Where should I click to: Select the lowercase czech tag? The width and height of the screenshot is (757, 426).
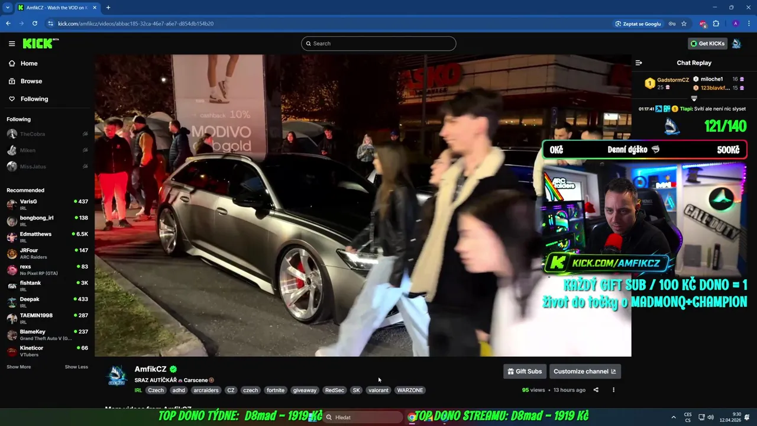tap(251, 390)
